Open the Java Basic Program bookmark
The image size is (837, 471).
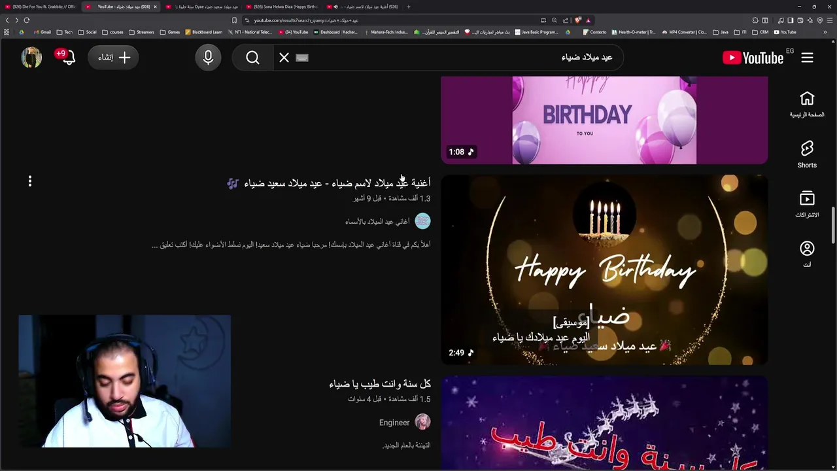(x=537, y=32)
